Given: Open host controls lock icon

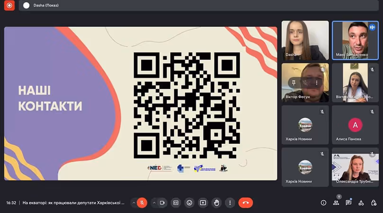Looking at the screenshot, I should [x=374, y=203].
